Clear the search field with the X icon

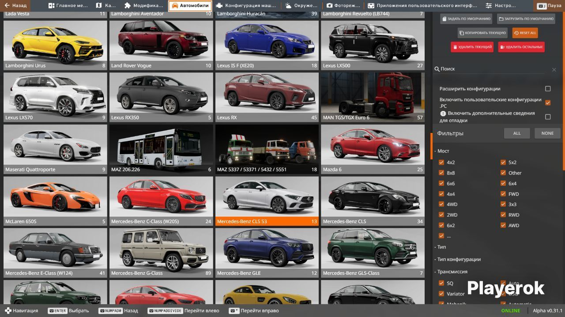pos(554,70)
